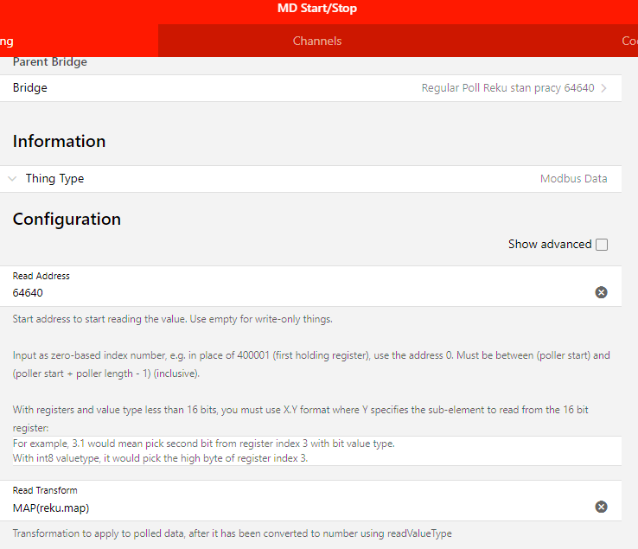Open the Bridge parent selection row
Image resolution: width=638 pixels, height=549 pixels.
pyautogui.click(x=310, y=88)
